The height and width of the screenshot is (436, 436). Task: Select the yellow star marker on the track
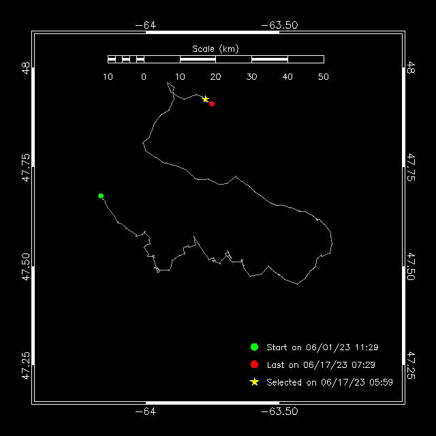click(205, 99)
